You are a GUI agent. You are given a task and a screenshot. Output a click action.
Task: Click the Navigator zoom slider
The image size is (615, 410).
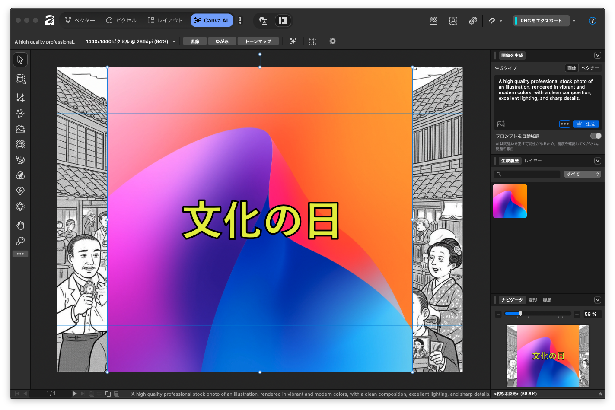538,314
